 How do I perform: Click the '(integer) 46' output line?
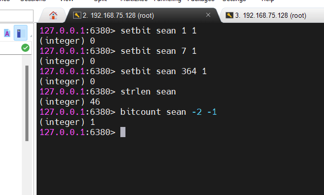click(x=70, y=102)
